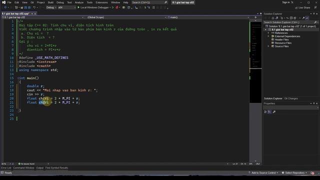Open the Error List tab
This screenshot has height=180, width=320.
pos(6,168)
